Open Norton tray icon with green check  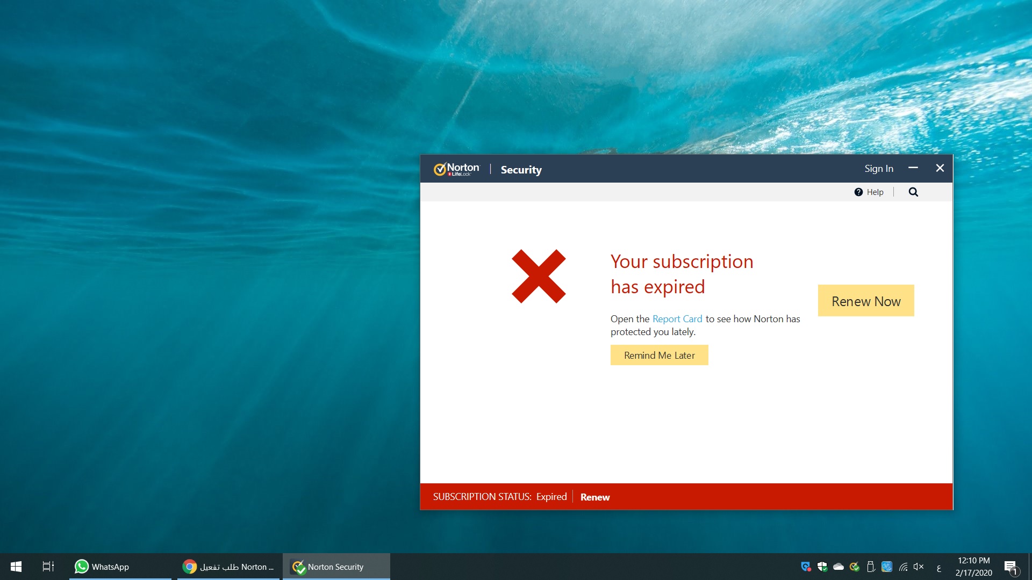(854, 567)
